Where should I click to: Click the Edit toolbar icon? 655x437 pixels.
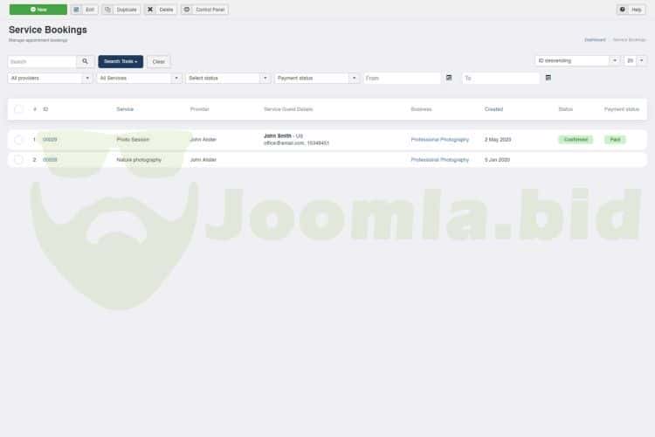pos(77,10)
